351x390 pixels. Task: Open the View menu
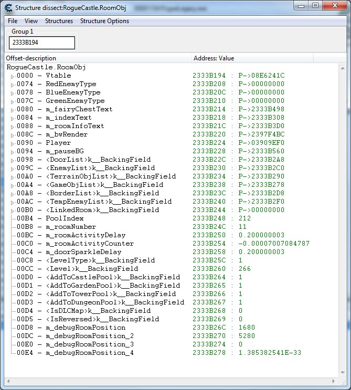pos(31,21)
